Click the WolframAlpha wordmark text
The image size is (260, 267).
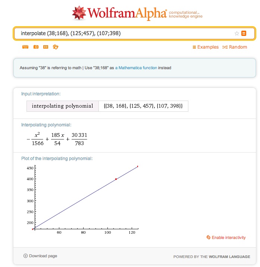(127, 13)
